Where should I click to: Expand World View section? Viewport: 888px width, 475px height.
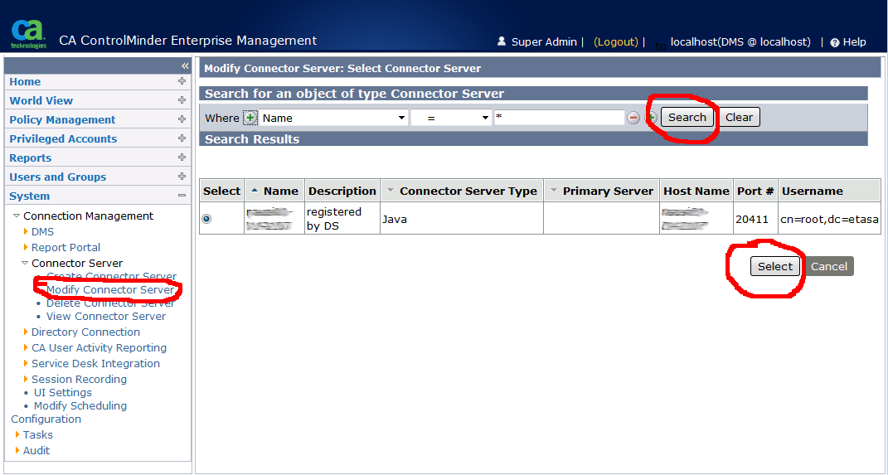coord(182,100)
